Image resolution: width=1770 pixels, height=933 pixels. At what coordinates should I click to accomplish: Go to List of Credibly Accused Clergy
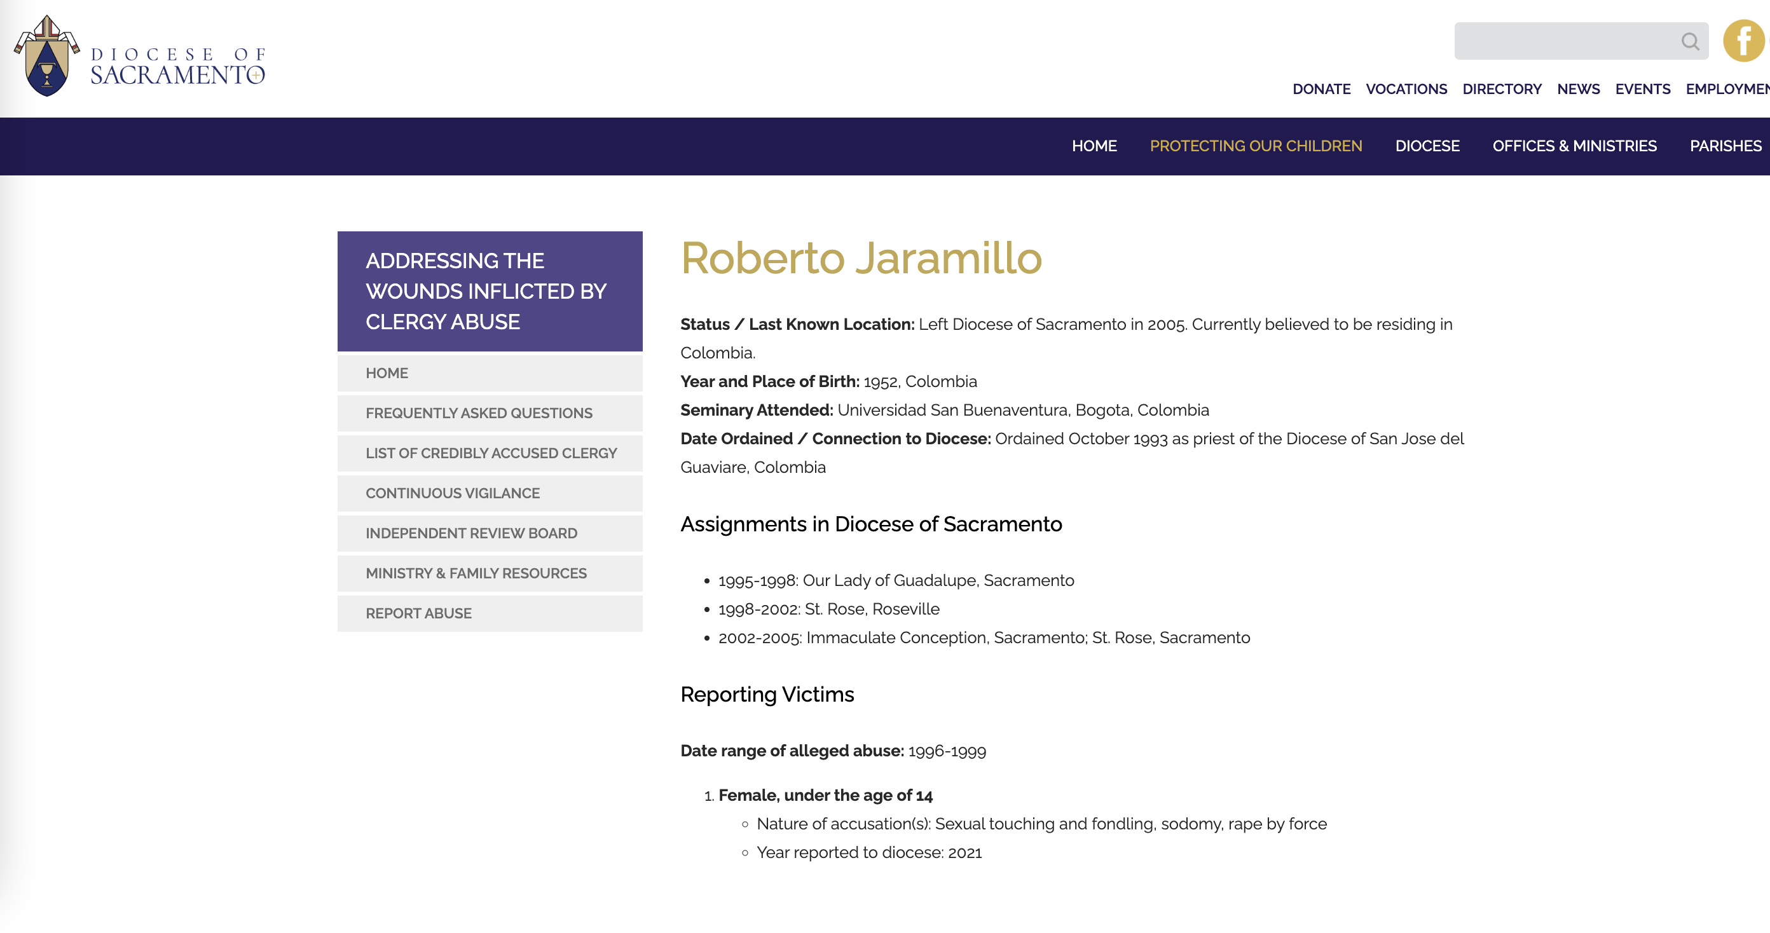click(x=491, y=453)
